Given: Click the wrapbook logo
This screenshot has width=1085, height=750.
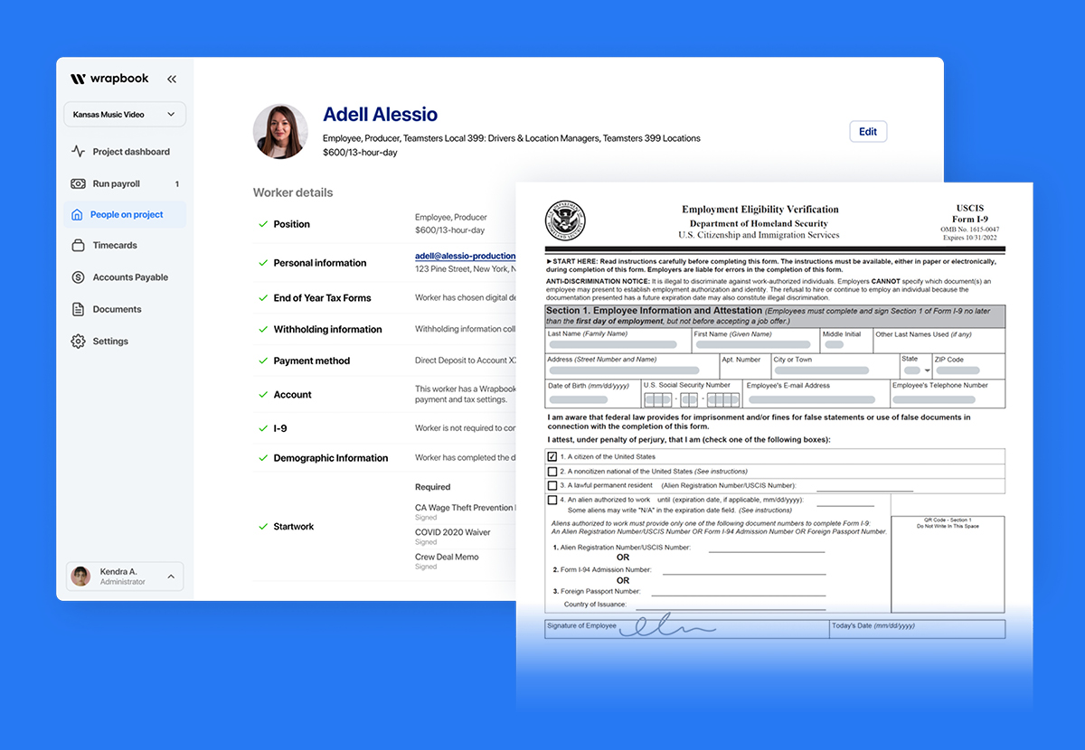Looking at the screenshot, I should point(109,78).
